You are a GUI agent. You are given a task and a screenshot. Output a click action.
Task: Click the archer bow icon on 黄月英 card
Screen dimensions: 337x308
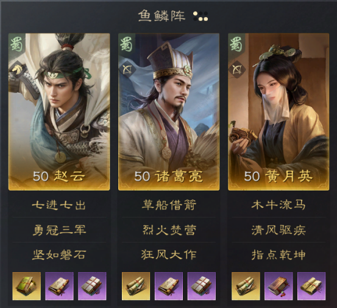tap(237, 69)
